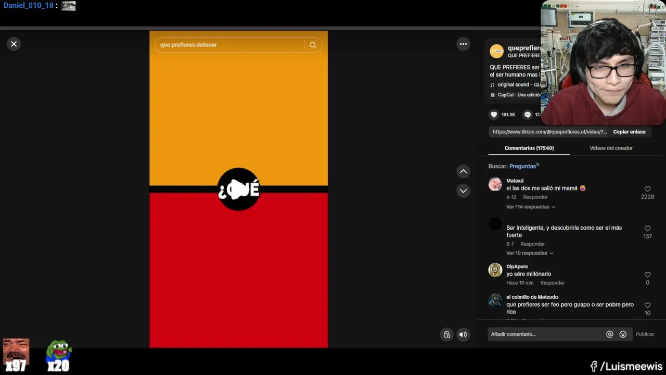Click 'Copiar enlace' button
The width and height of the screenshot is (666, 375).
629,132
